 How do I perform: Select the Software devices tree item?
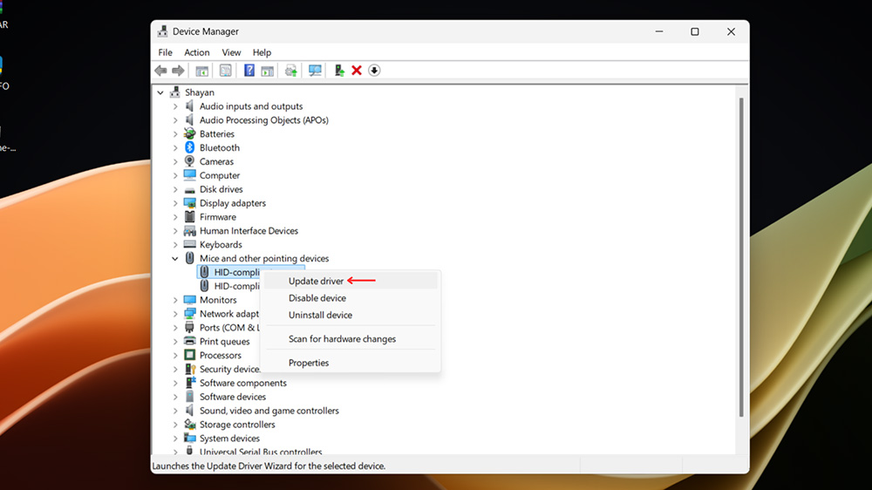tap(233, 397)
